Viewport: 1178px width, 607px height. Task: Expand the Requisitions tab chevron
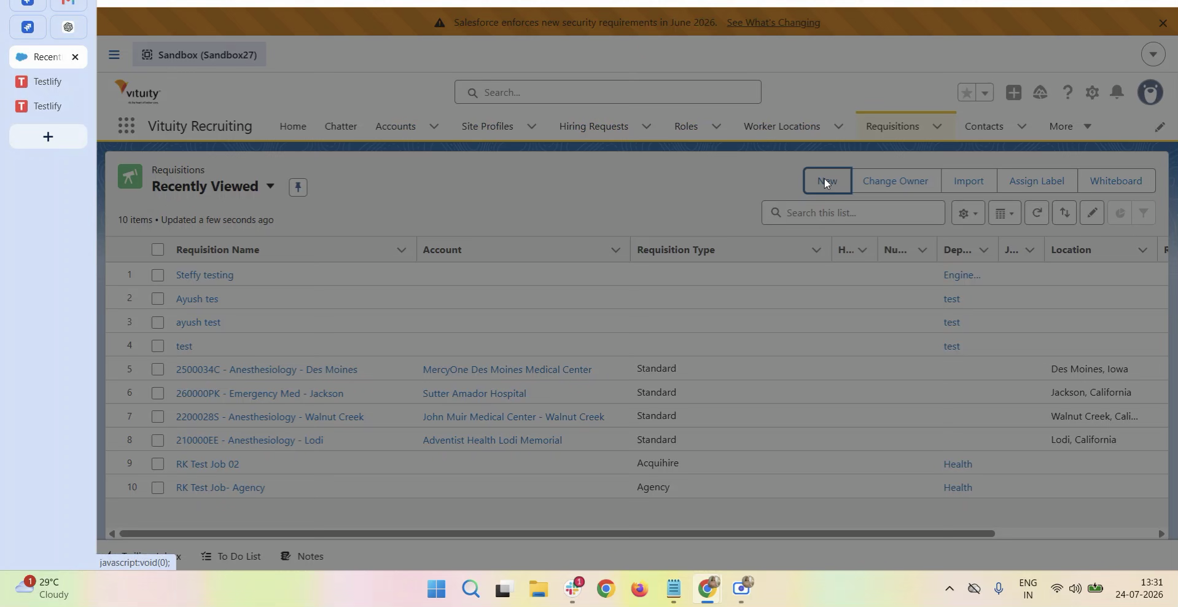[x=937, y=127]
